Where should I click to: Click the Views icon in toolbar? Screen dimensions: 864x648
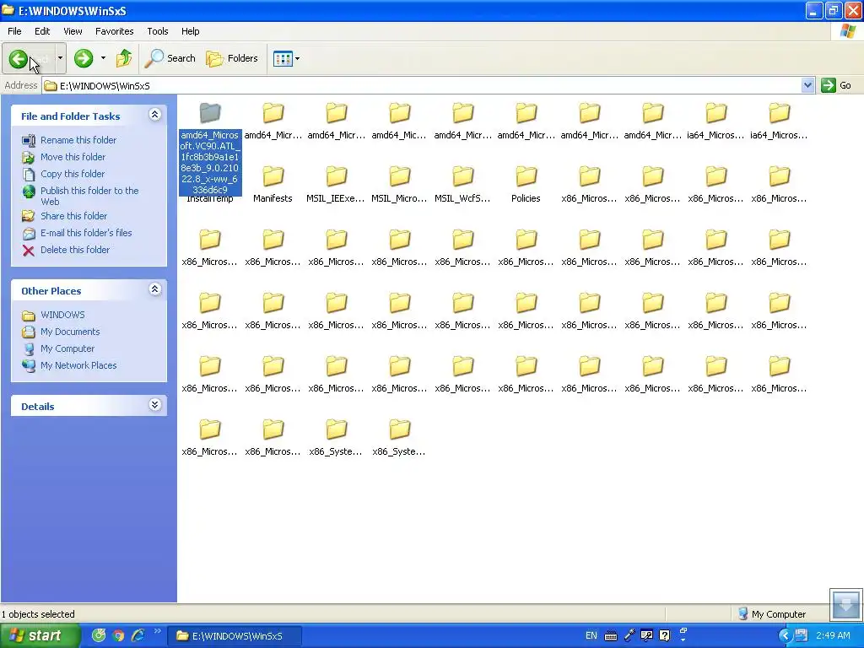coord(283,58)
